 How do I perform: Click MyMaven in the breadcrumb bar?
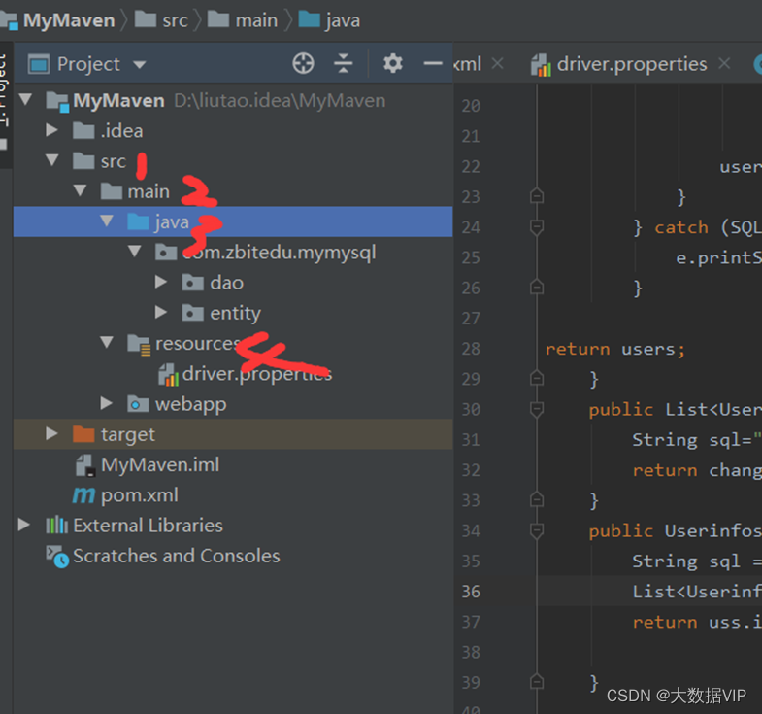(x=69, y=20)
